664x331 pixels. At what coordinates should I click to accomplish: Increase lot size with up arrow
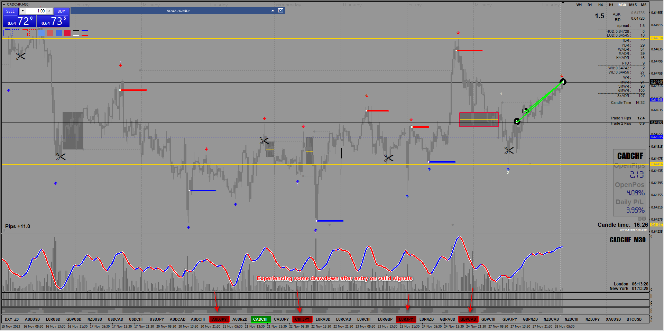pyautogui.click(x=49, y=11)
